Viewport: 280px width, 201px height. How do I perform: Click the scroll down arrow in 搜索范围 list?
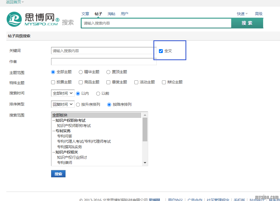(145, 163)
